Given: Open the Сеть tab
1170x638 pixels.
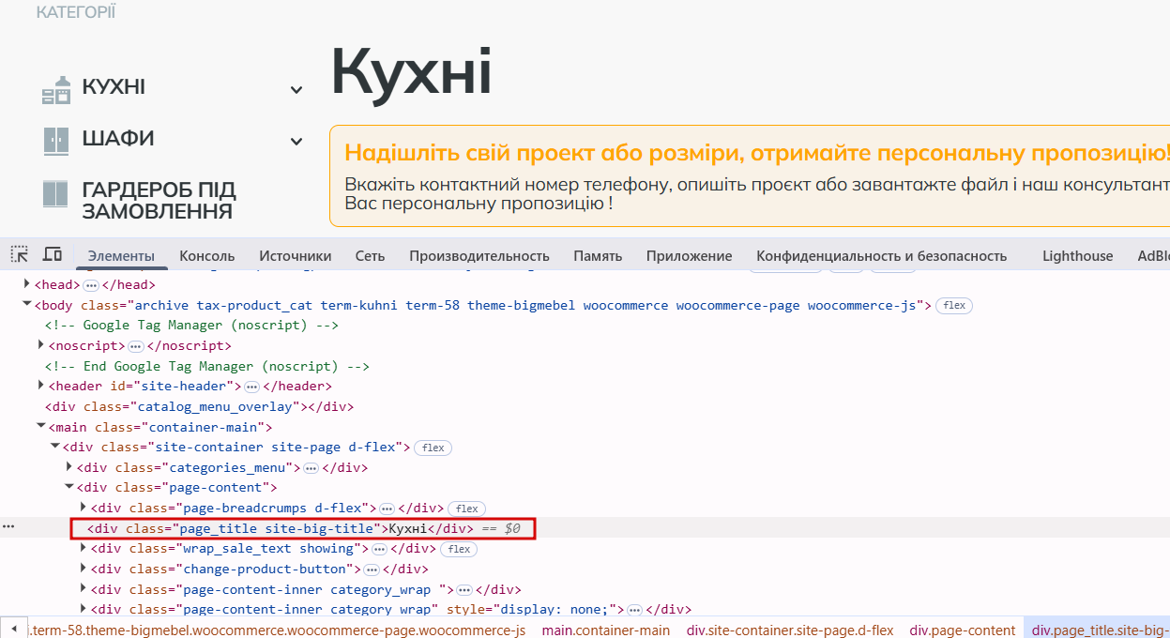Looking at the screenshot, I should [x=370, y=256].
